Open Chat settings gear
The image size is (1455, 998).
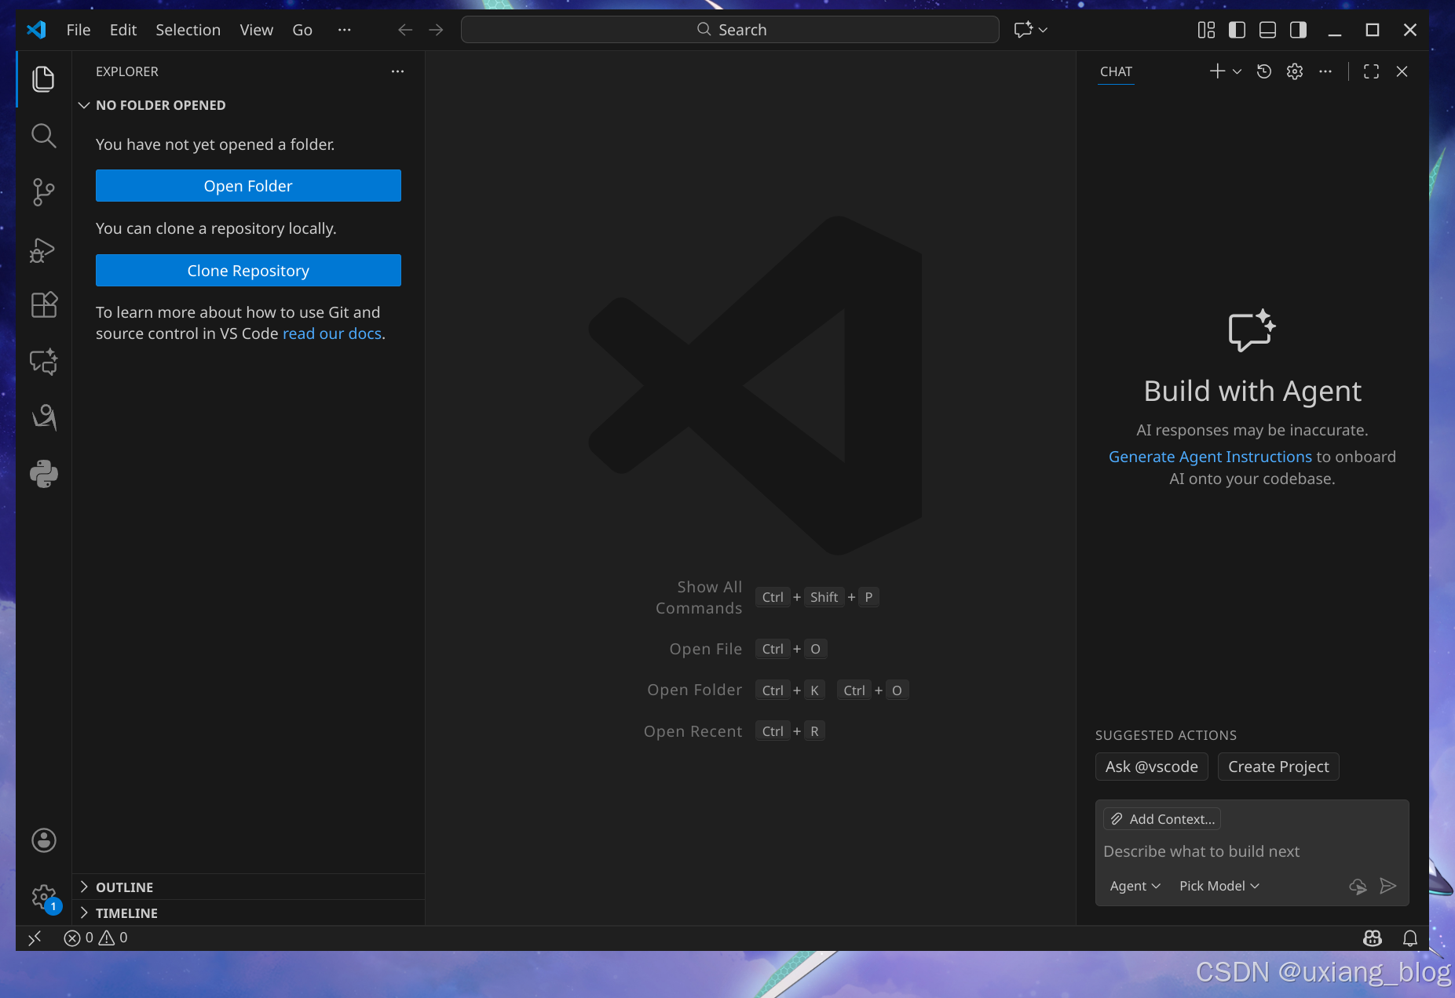point(1295,71)
